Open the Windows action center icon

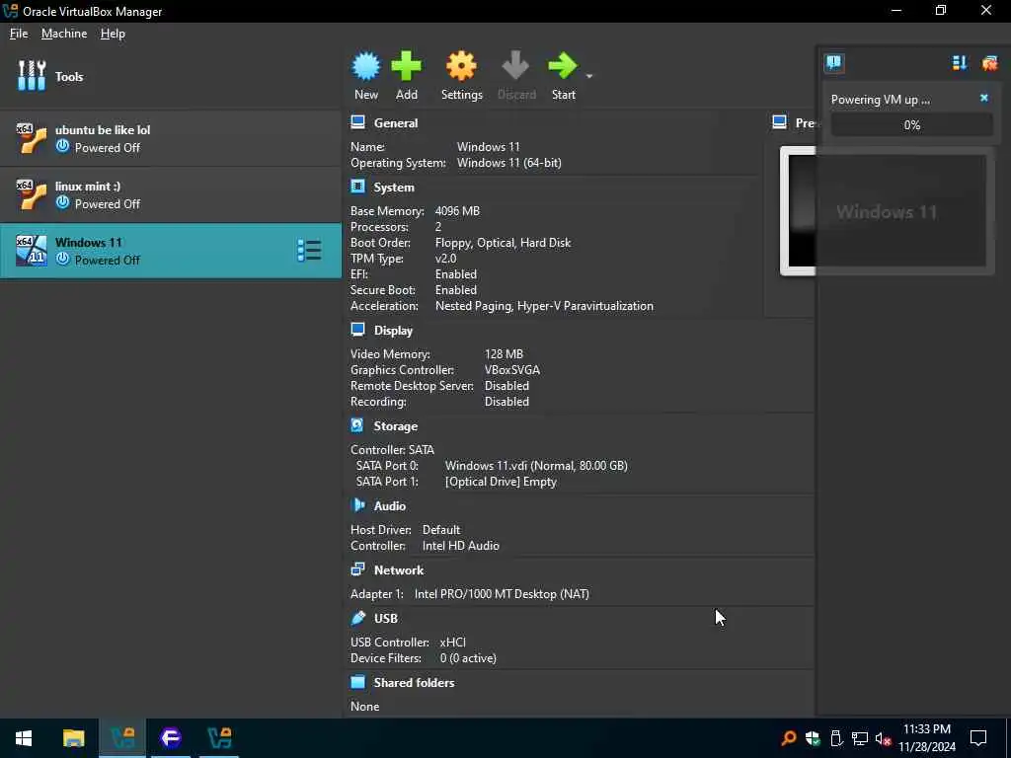[978, 738]
